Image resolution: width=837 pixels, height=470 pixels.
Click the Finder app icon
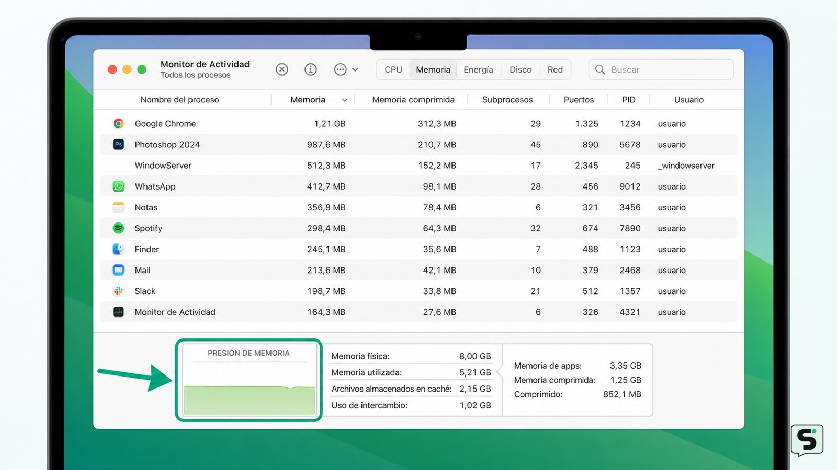[x=119, y=249]
